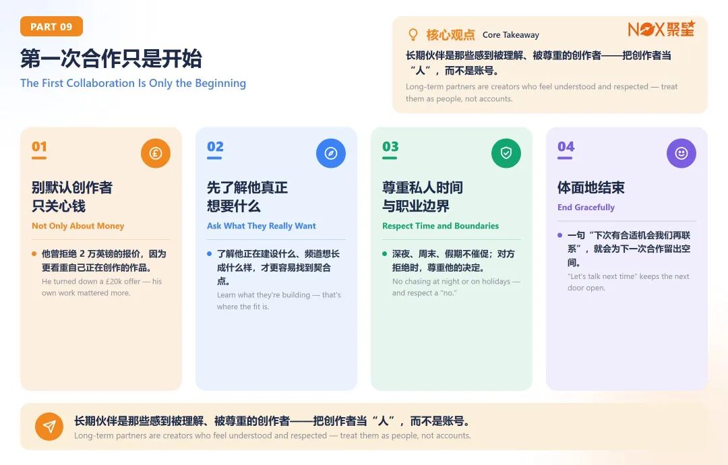Click the Chinese sentence in the bottom banner

[x=272, y=421]
